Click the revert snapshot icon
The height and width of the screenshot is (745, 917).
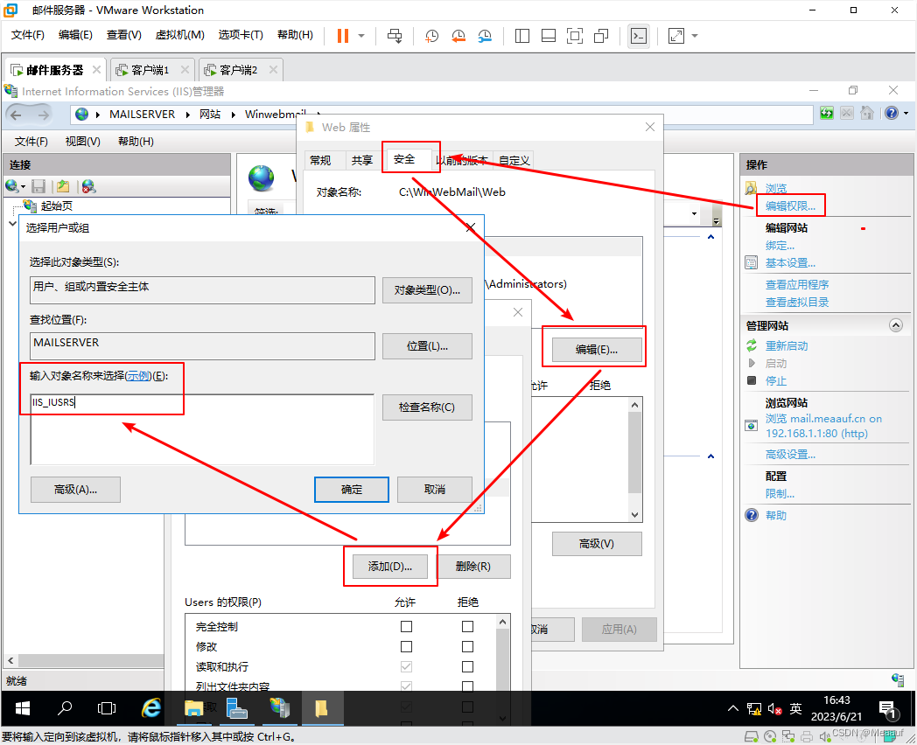tap(458, 36)
